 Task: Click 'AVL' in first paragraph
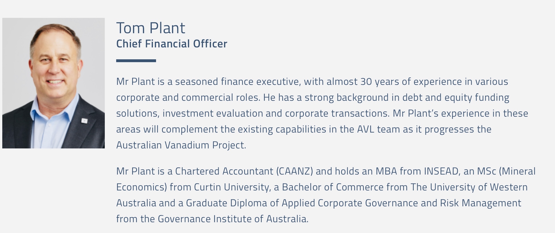point(366,129)
